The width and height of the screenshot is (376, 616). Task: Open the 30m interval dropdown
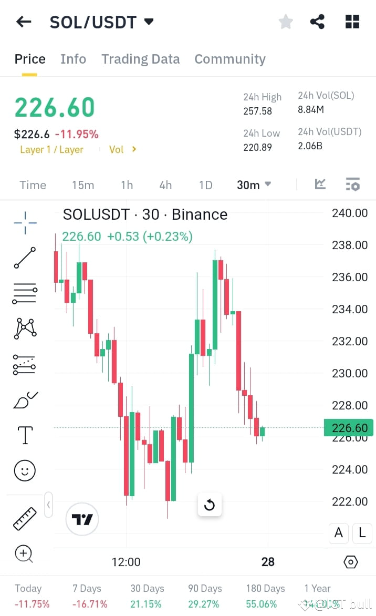tap(254, 184)
